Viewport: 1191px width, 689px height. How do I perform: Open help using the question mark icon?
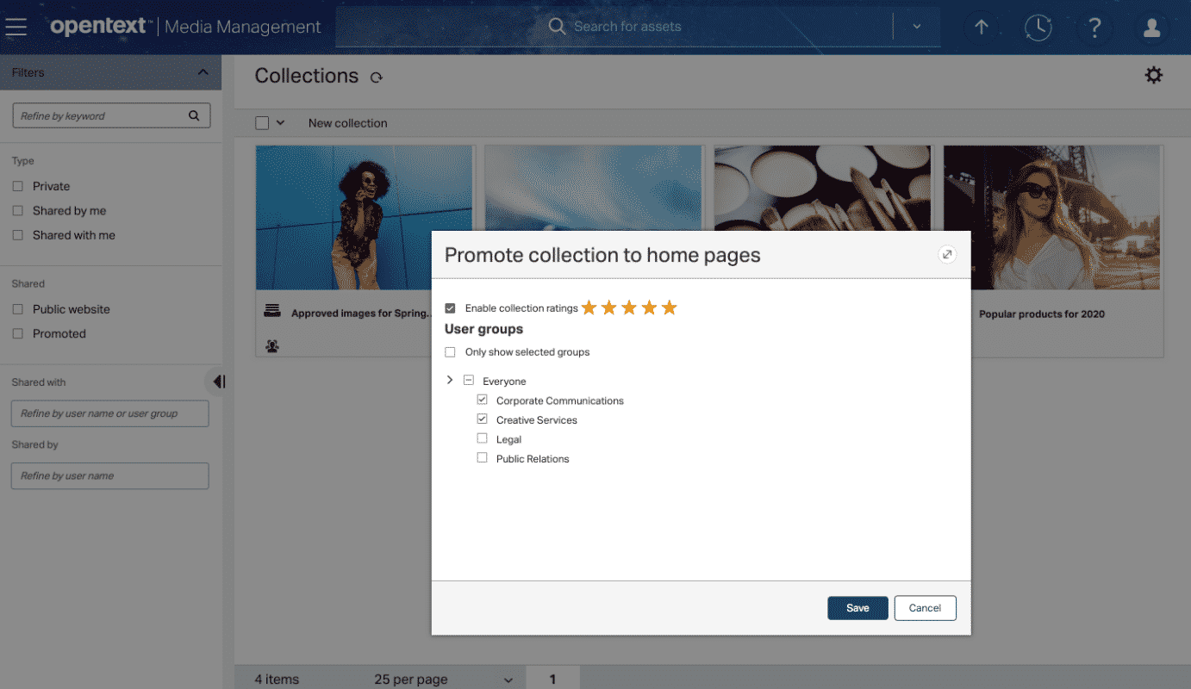1094,28
